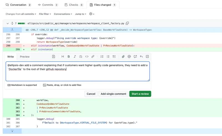Switch to Preview tab in comment editor
This screenshot has width=222, height=136.
(25, 57)
